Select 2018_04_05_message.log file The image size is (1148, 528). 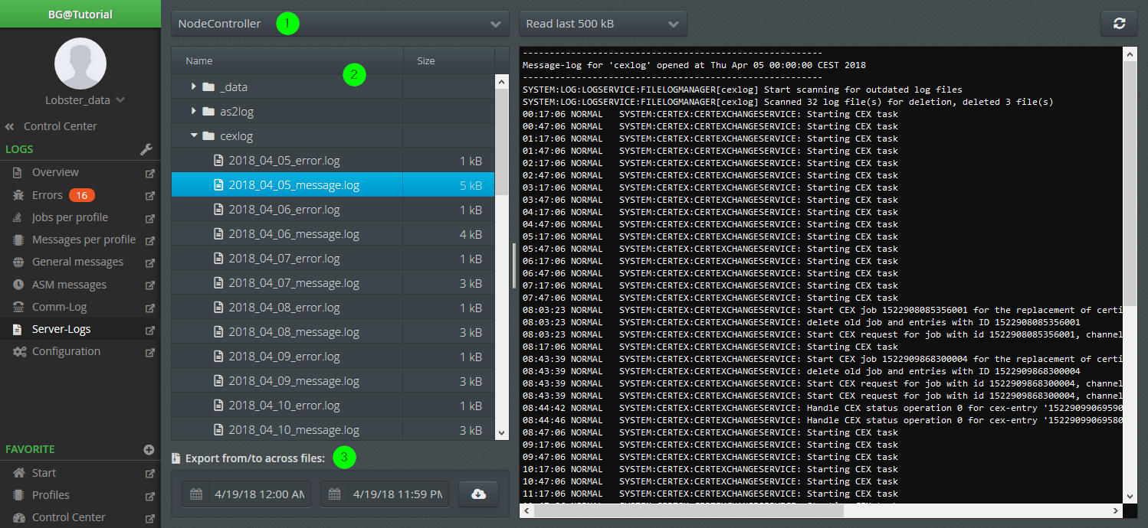tap(333, 185)
